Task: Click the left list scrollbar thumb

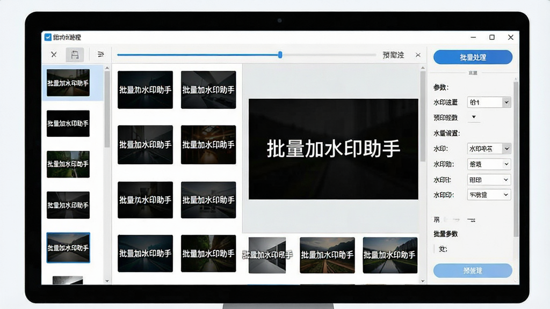Action: pyautogui.click(x=107, y=109)
